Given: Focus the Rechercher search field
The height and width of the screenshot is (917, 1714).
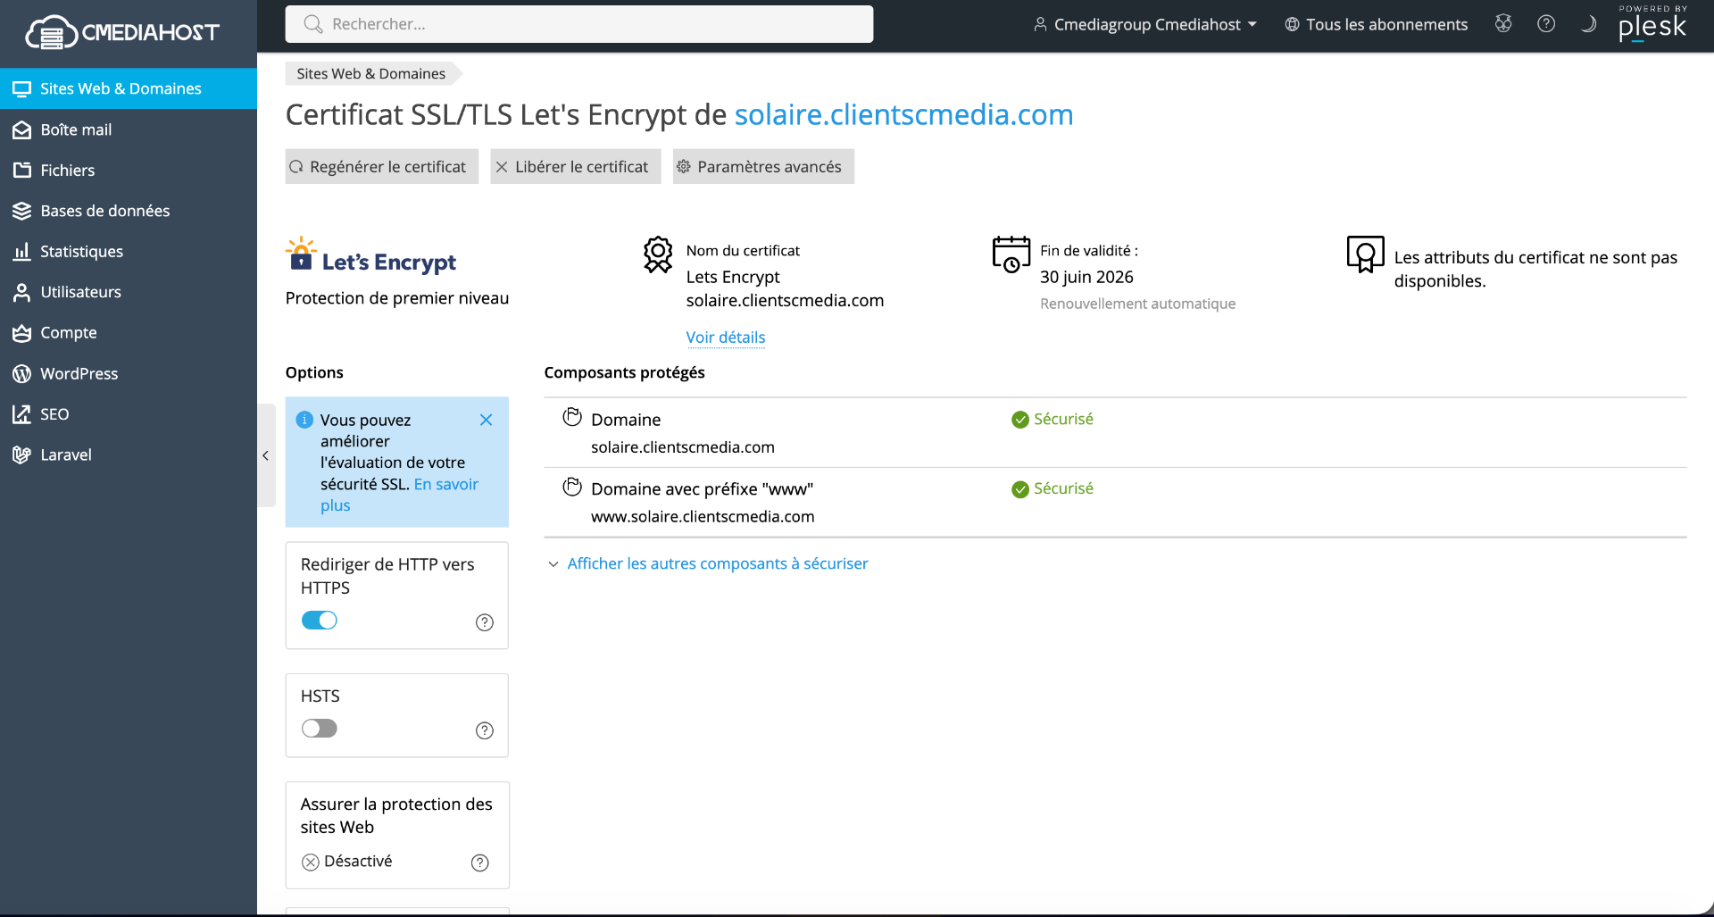Looking at the screenshot, I should click(x=579, y=24).
